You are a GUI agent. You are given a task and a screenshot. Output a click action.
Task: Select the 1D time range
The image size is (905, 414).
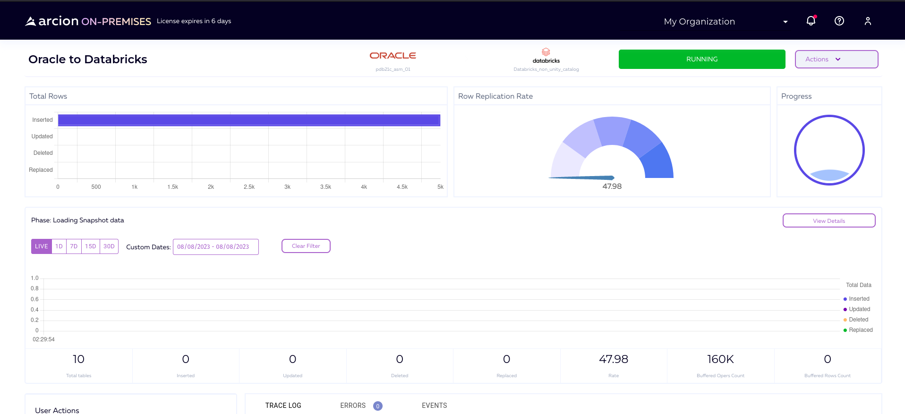[x=59, y=246]
